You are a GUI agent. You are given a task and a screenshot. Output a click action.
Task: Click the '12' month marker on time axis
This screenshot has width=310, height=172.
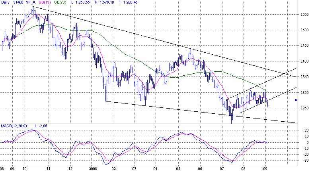pyautogui.click(x=70, y=169)
